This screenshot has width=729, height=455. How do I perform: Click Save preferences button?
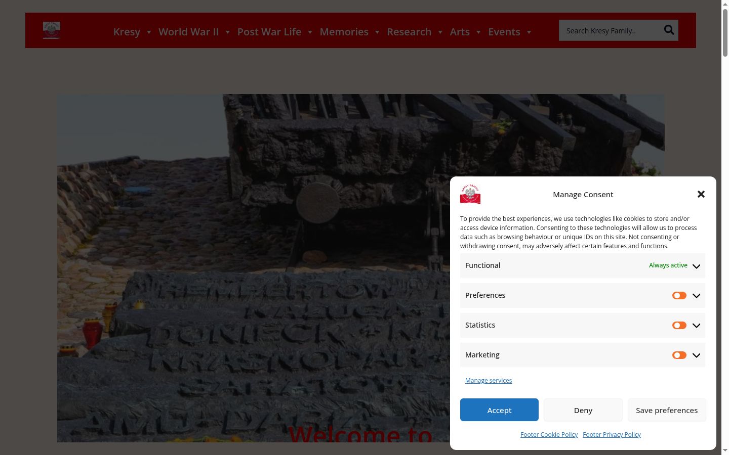667,409
